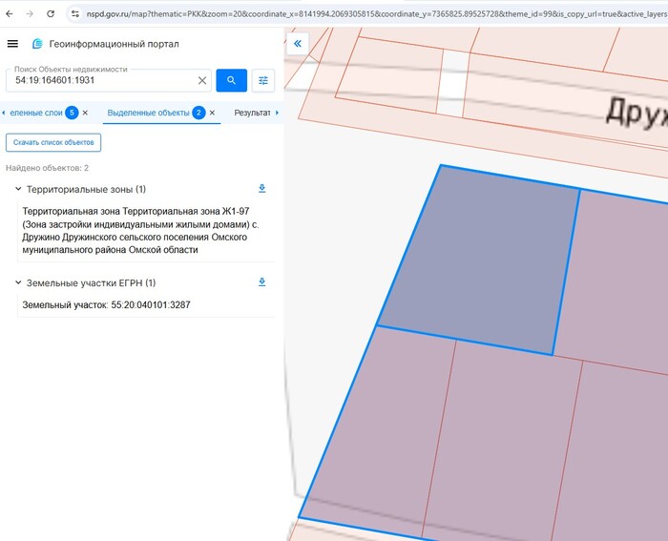
Task: Switch to the еленные слои tab
Action: click(36, 113)
